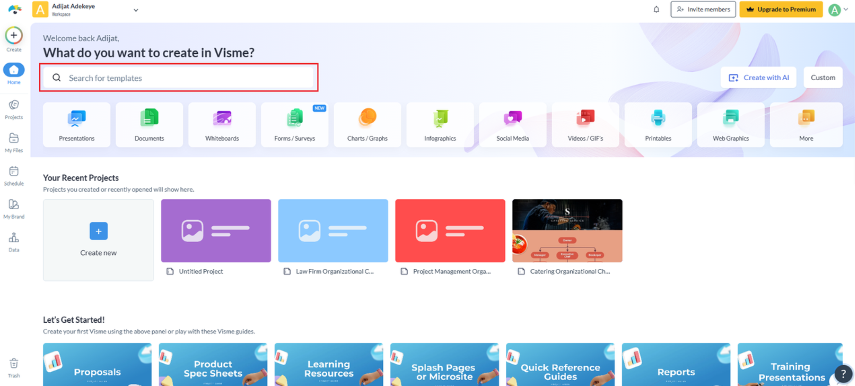
Task: Click the Custom size button
Action: 823,78
